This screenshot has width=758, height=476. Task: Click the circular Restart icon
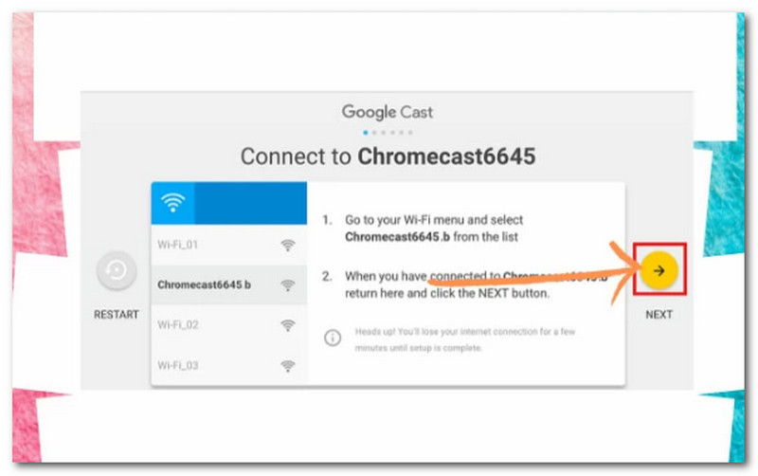click(117, 271)
